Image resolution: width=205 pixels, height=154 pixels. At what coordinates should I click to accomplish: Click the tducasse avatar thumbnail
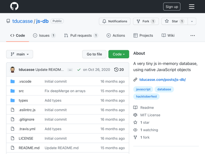pyautogui.click(x=12, y=70)
